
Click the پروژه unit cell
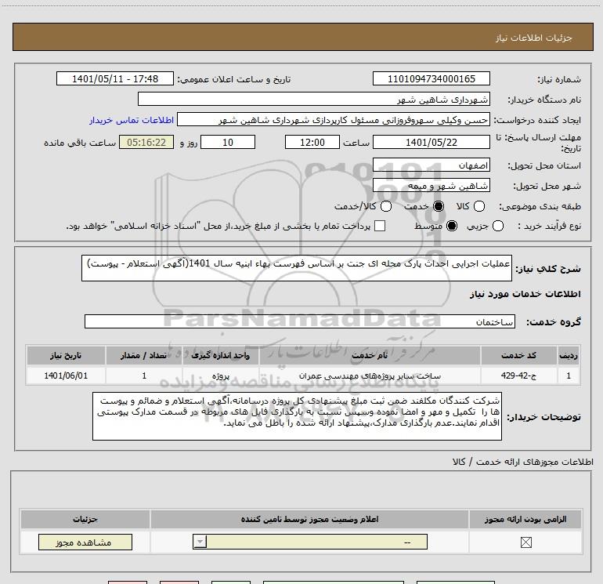point(220,375)
